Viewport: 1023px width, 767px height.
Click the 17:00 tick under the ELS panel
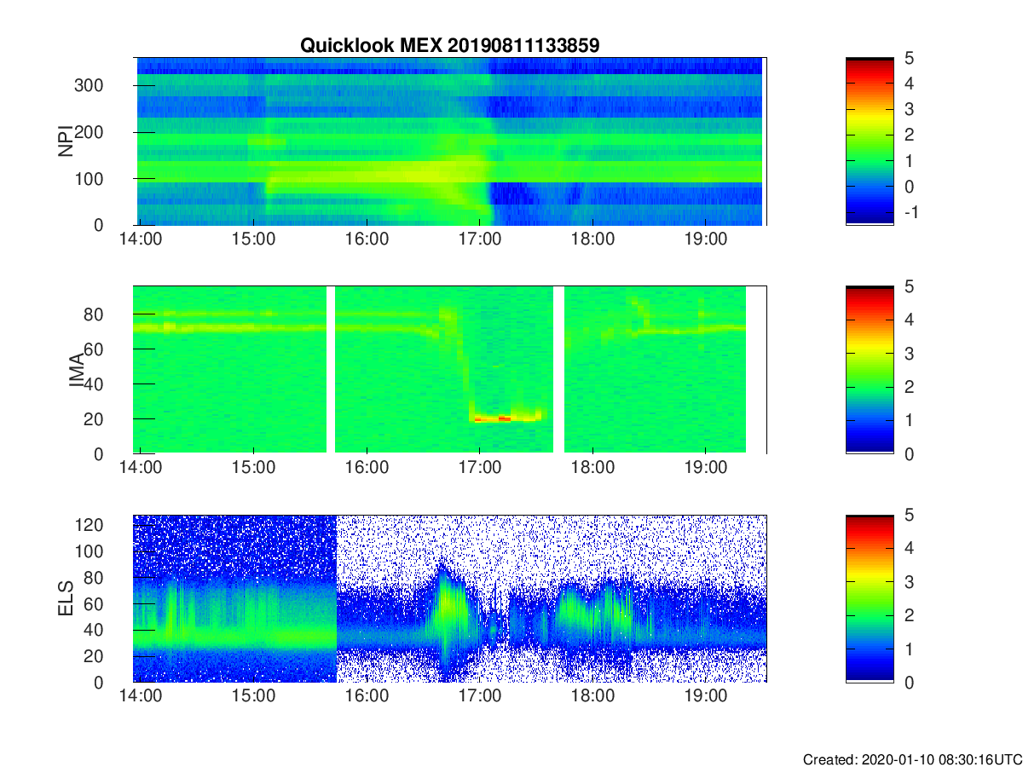coord(480,696)
